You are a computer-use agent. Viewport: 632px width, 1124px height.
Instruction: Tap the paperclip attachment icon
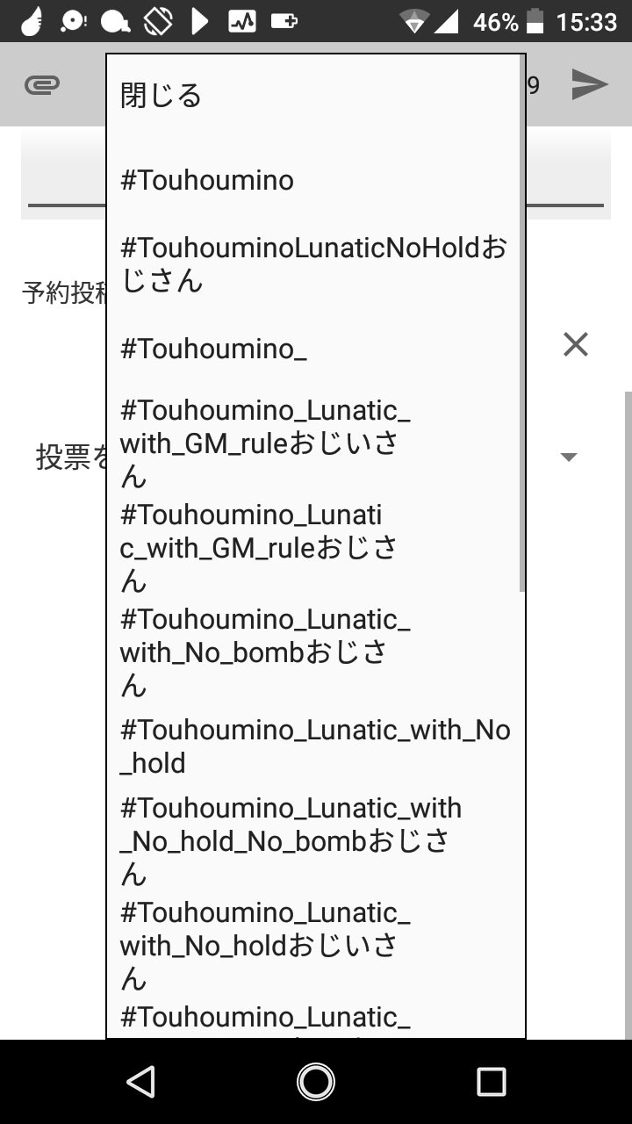pos(42,85)
